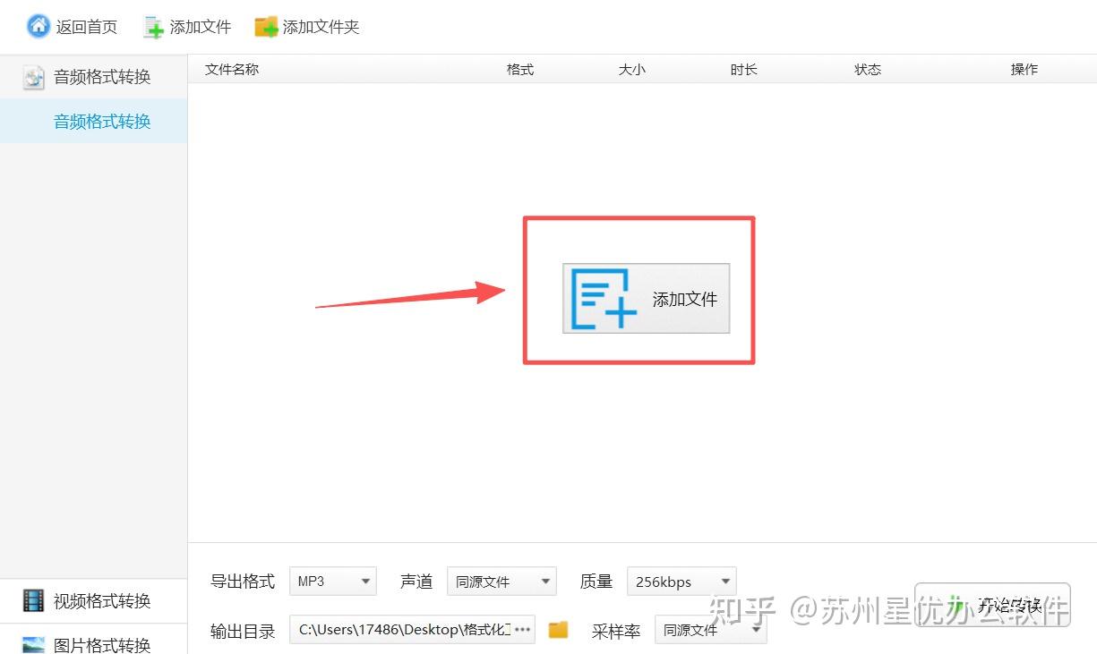Open the 质量 256kbps quality dropdown
Screen dimensions: 1097x654
click(681, 581)
